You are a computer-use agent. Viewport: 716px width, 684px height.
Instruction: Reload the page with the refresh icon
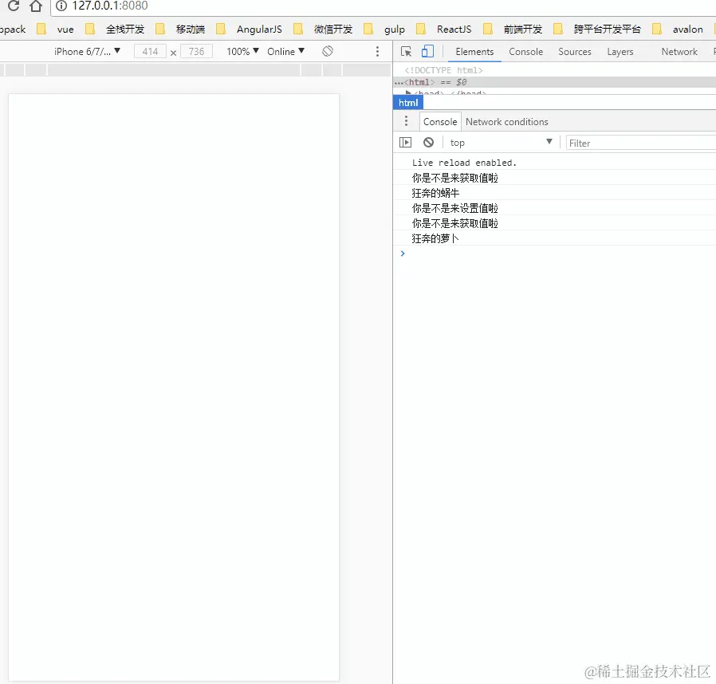tap(14, 5)
